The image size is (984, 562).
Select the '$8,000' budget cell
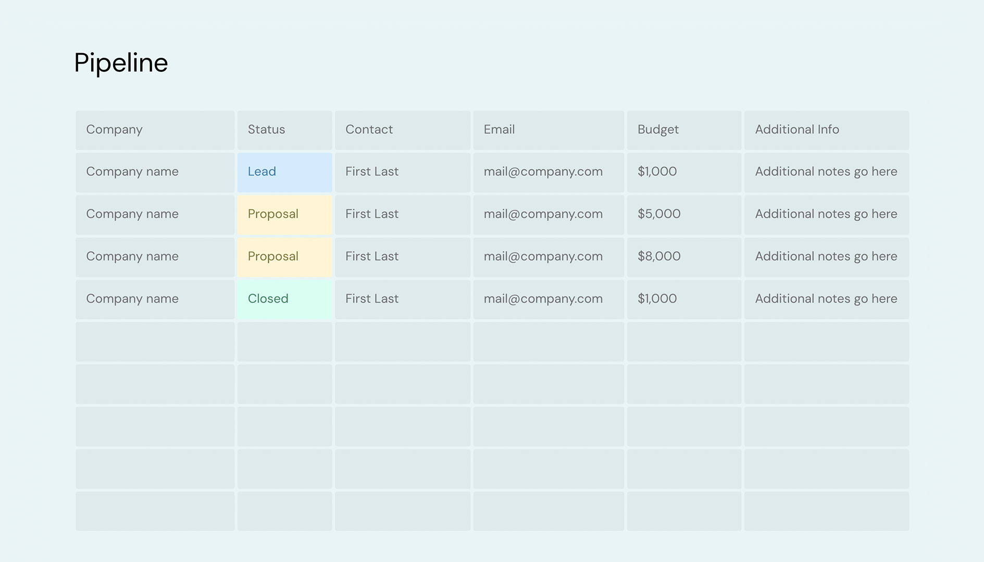pos(659,257)
